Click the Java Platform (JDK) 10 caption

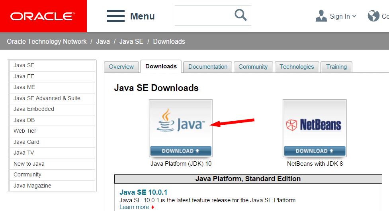pyautogui.click(x=181, y=164)
